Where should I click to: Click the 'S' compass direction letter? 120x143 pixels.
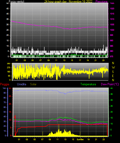[113, 72]
